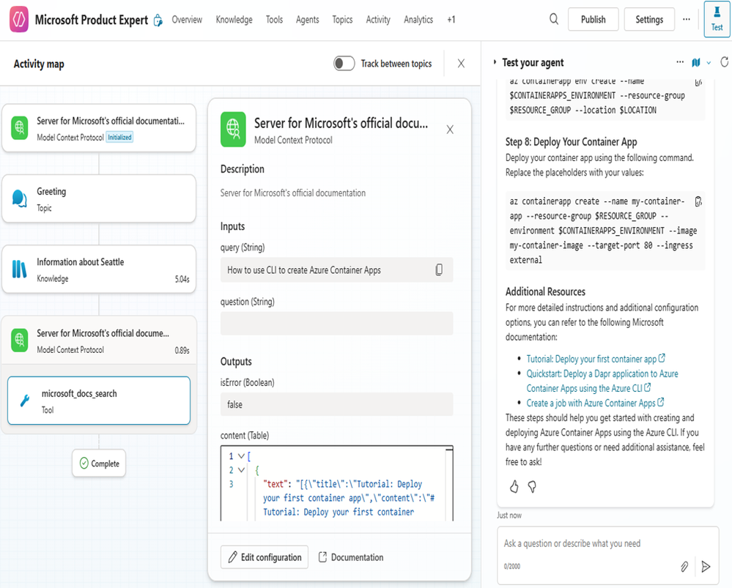Copy the az containerapp create command

point(698,201)
